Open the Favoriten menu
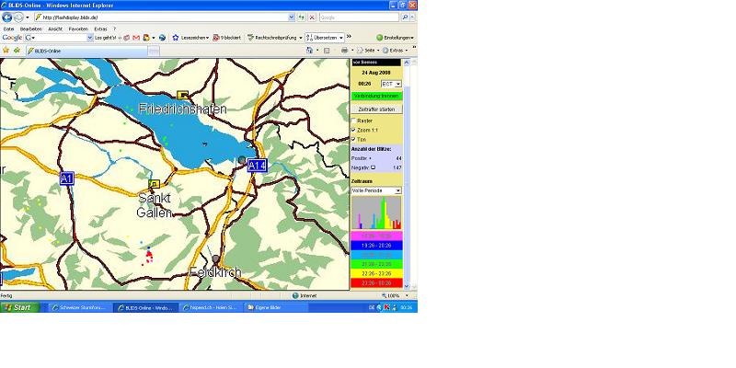Image resolution: width=736 pixels, height=368 pixels. coord(78,29)
